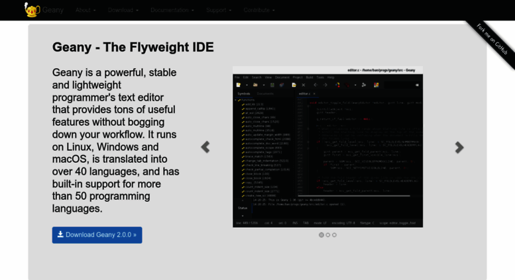Advance to the next carousel slide
515x280 pixels.
coord(459,147)
